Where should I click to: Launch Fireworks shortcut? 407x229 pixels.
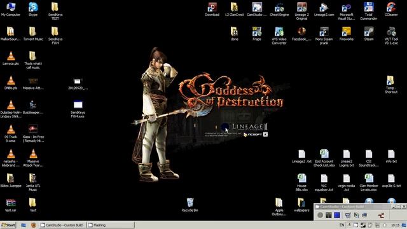pos(346,34)
